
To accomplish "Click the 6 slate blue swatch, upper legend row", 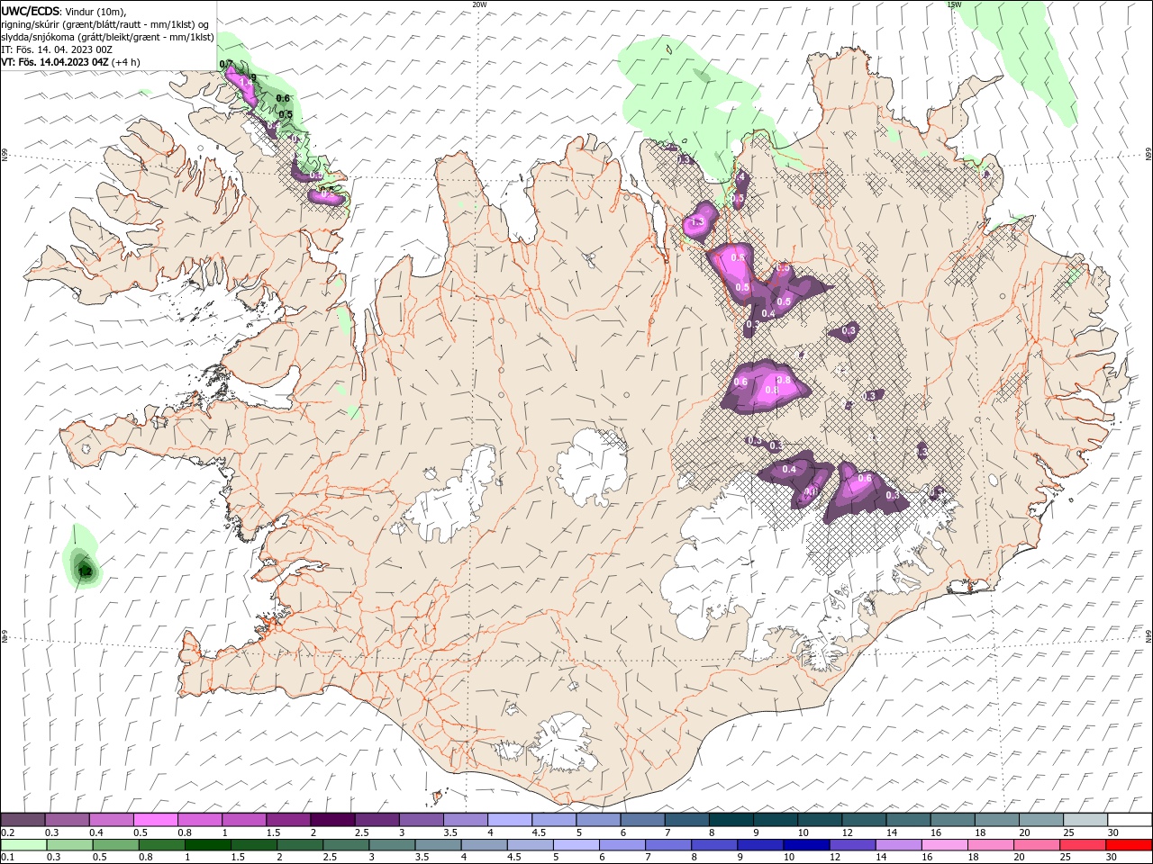I will point(641,820).
